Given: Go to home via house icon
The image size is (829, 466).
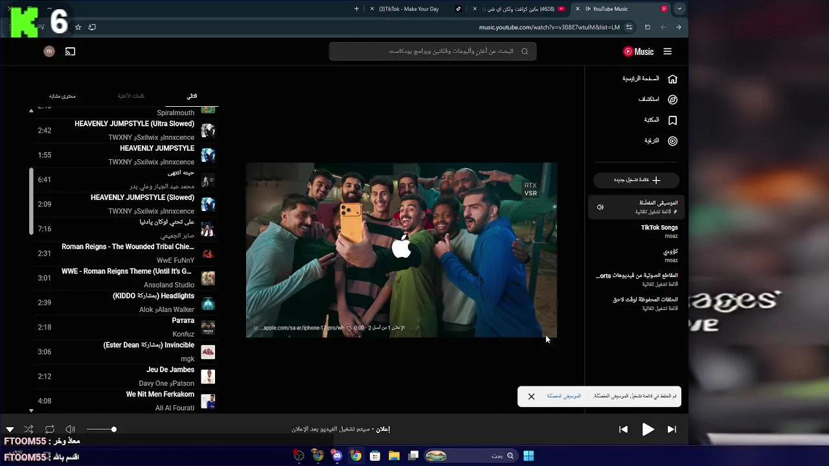Looking at the screenshot, I should click(x=672, y=79).
